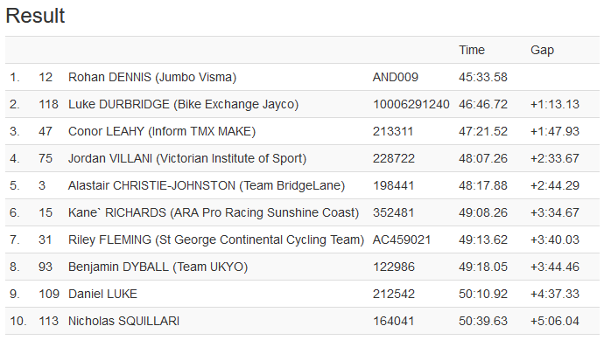Click Conor LEAHY (Inform TMX MAKE)
The image size is (604, 340).
[162, 131]
